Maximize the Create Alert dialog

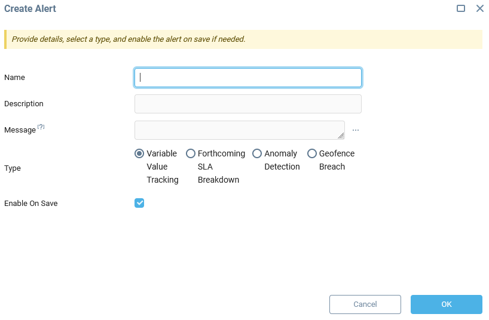click(461, 9)
